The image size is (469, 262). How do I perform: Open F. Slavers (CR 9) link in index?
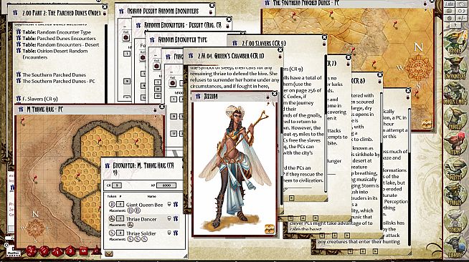pos(40,99)
